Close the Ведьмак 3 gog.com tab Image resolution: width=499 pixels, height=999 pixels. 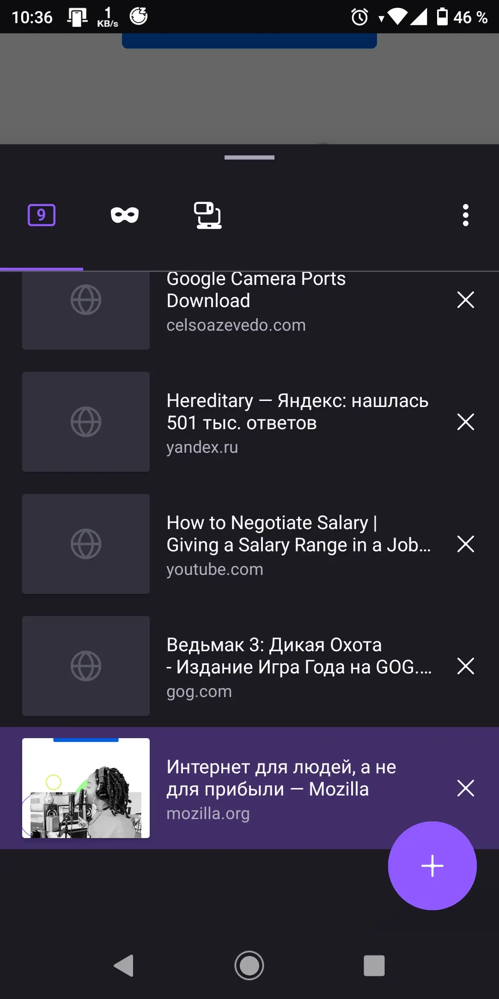pos(466,666)
